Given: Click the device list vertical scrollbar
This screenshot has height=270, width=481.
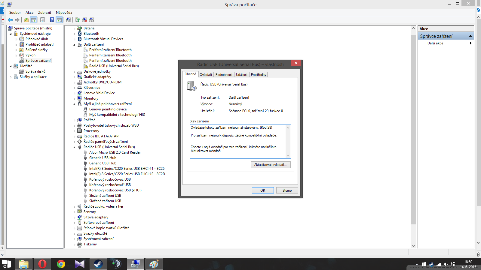Looking at the screenshot, I should click(413, 129).
